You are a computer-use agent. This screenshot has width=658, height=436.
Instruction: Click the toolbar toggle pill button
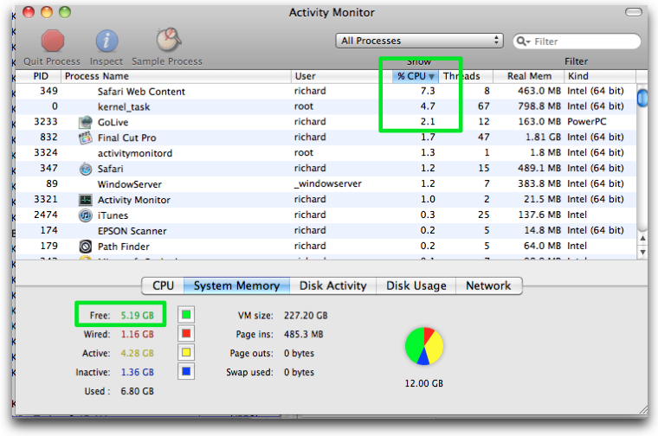[633, 12]
